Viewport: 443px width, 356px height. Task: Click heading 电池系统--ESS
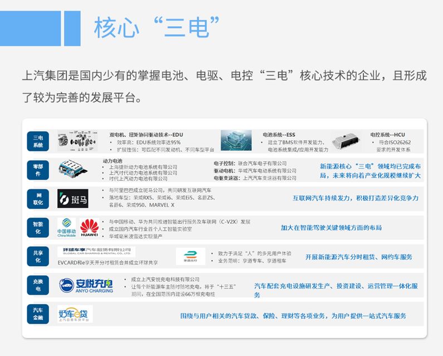click(x=279, y=134)
